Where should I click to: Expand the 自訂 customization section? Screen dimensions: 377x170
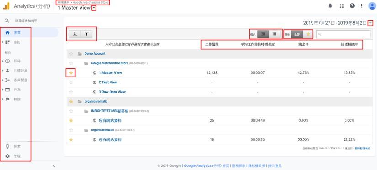pos(3,42)
